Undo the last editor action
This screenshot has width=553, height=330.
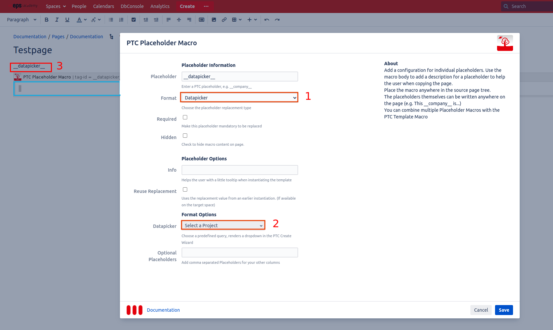click(267, 20)
